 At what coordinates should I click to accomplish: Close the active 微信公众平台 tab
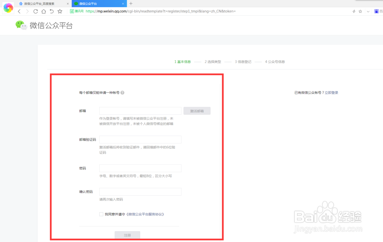(123, 4)
